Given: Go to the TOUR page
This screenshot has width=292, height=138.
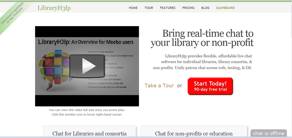Looking at the screenshot, I should [149, 8].
